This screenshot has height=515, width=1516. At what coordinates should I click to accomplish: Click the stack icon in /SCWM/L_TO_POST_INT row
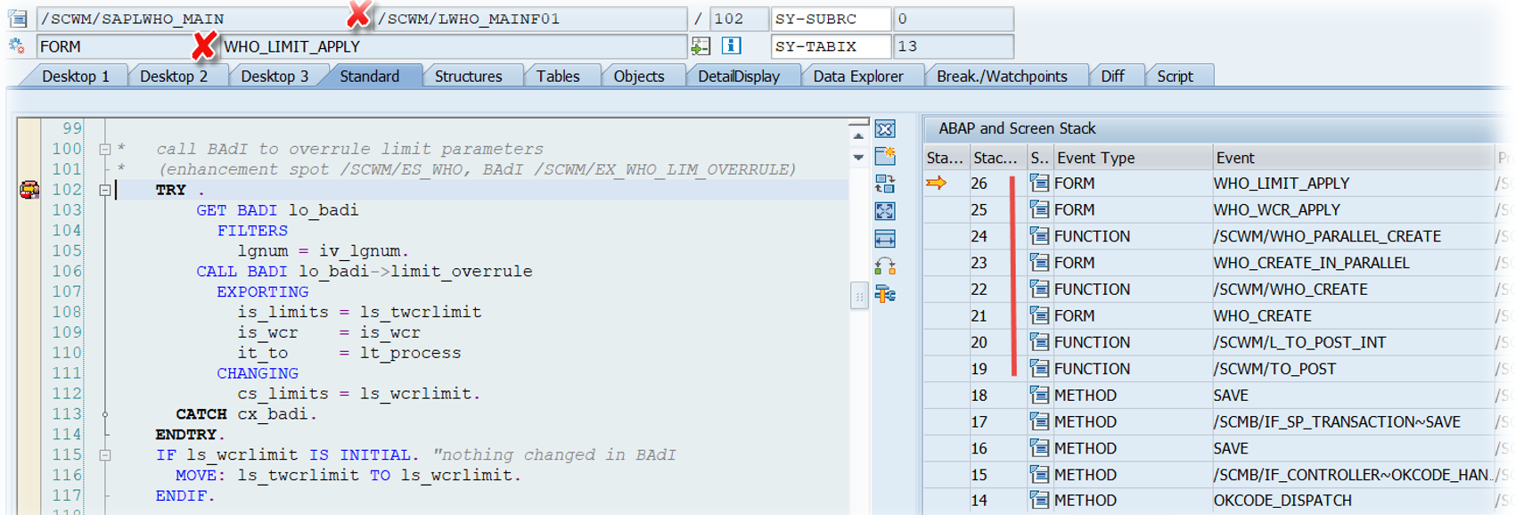(x=1038, y=341)
